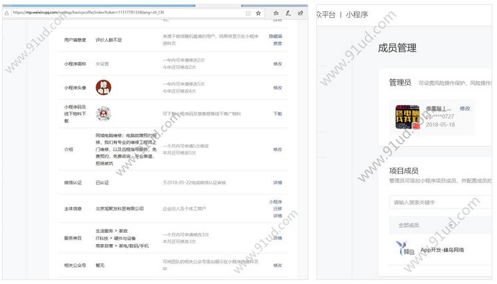Click the 管理员 section heading

(400, 83)
